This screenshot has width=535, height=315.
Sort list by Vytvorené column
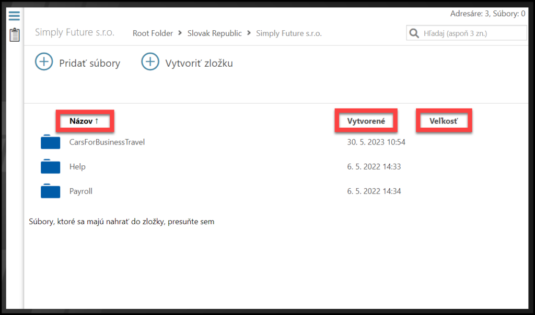coord(366,121)
